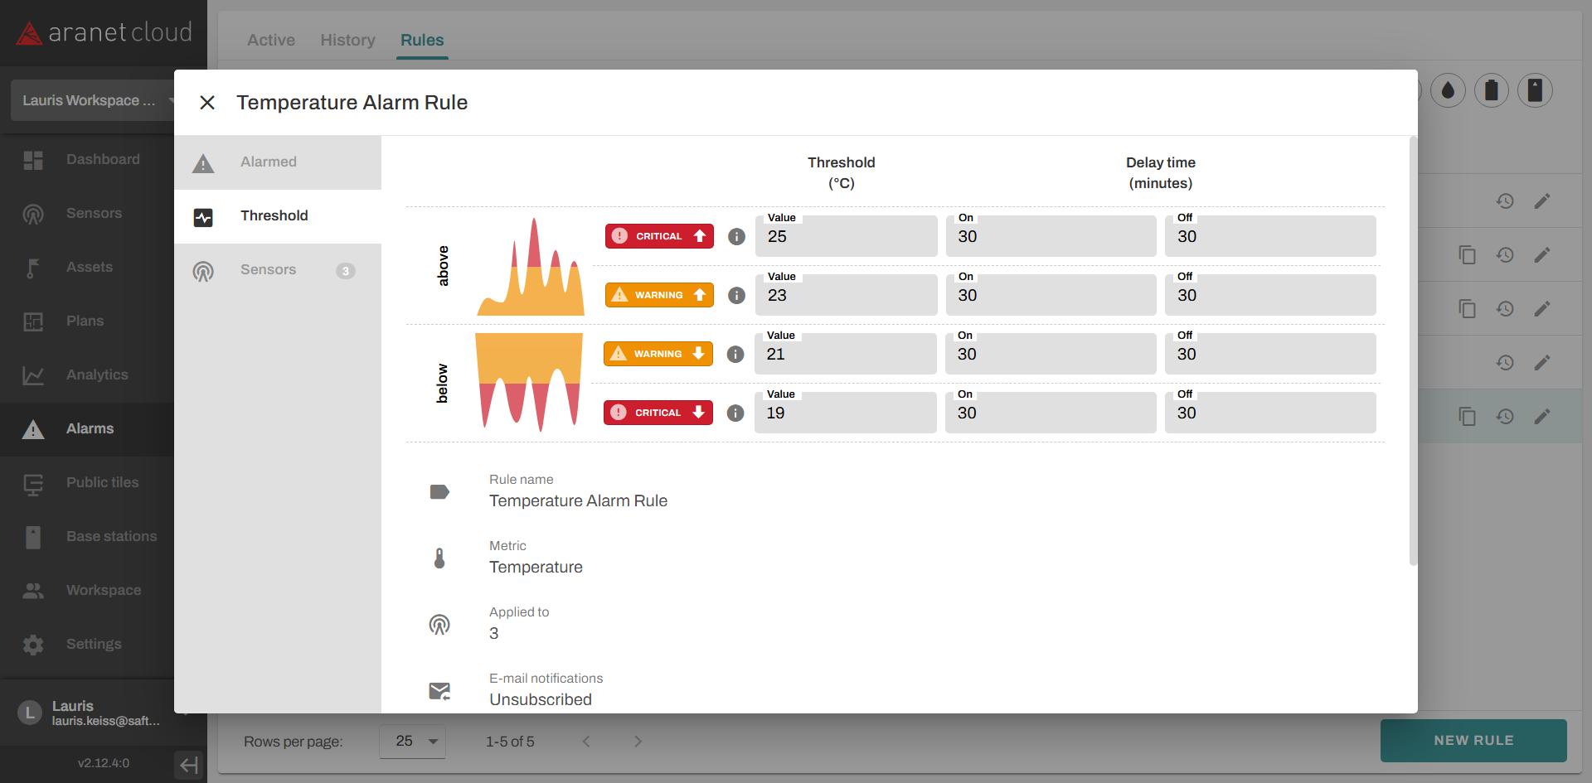Open history icon on first rule row
1592x783 pixels.
tap(1505, 201)
